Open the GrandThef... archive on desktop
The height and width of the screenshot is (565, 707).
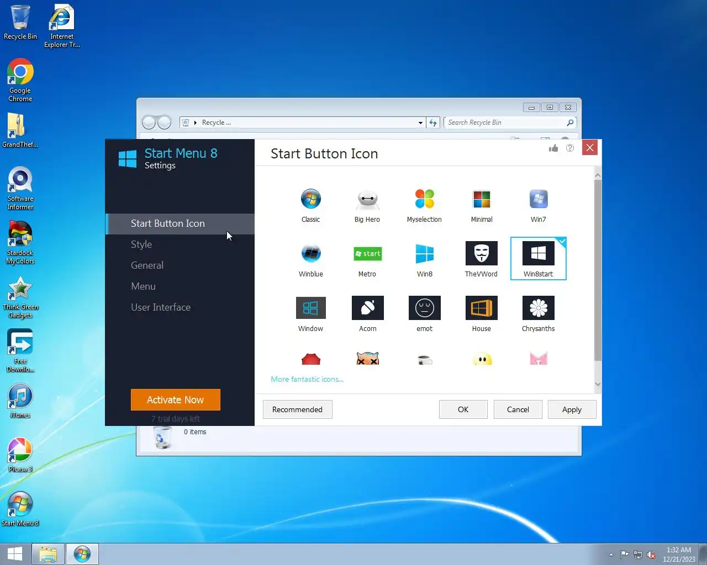(x=20, y=130)
